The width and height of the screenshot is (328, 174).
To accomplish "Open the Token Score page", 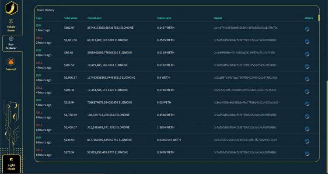I will pos(11,24).
